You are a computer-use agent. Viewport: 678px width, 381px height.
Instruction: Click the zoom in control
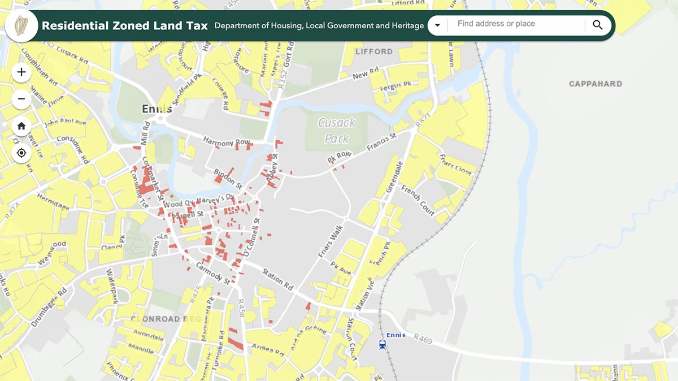click(21, 72)
